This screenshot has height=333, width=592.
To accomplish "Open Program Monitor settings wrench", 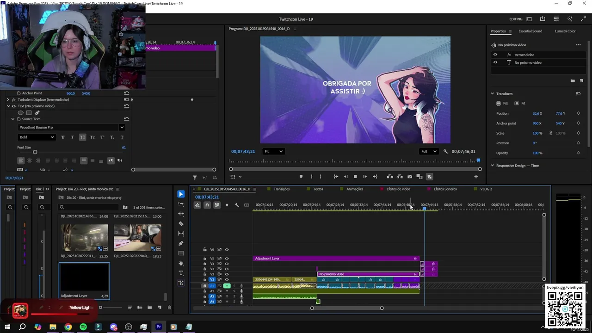I will pos(445,151).
